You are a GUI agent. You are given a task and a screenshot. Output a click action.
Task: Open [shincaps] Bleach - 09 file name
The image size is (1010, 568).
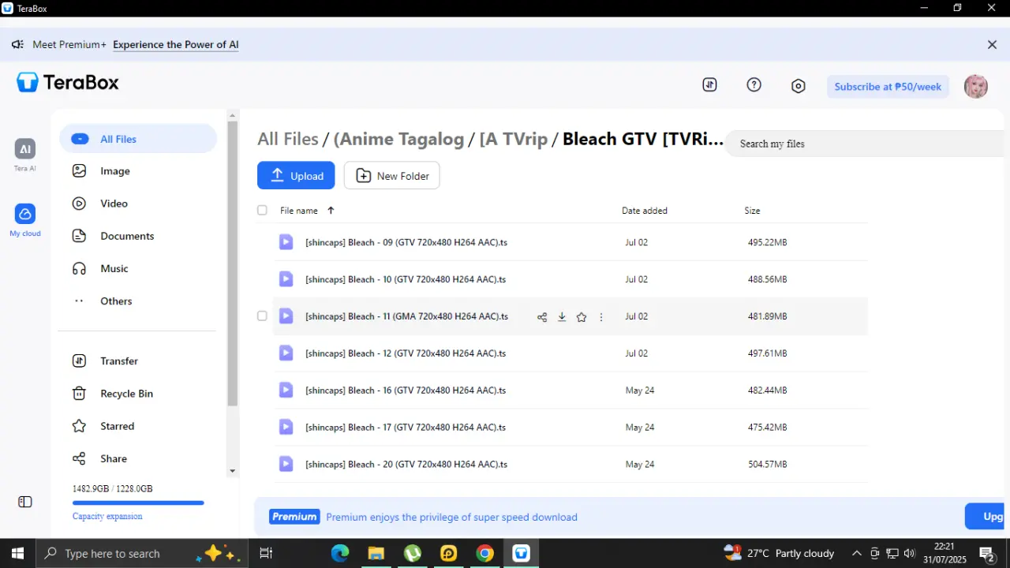(406, 242)
